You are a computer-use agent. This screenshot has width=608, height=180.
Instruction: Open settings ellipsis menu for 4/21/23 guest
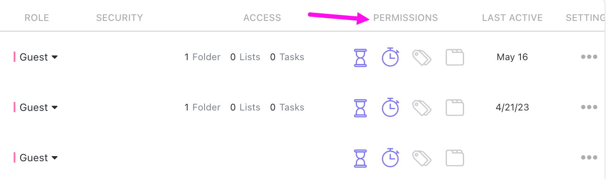tap(589, 107)
